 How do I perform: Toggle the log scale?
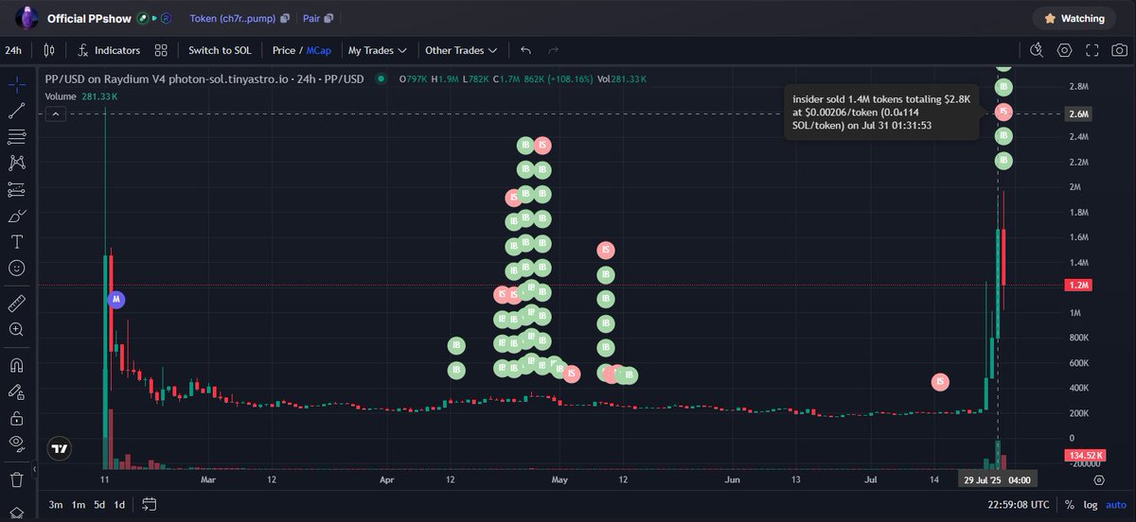click(x=1090, y=505)
